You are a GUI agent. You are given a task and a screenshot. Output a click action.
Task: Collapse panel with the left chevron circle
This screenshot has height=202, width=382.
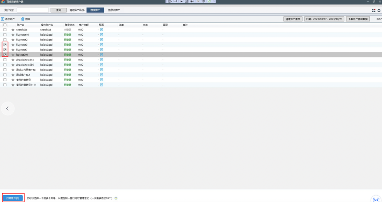tap(7, 108)
